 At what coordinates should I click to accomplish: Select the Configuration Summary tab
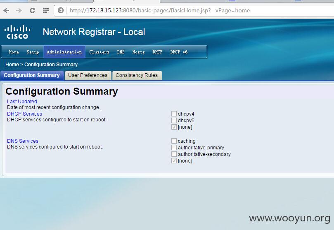(32, 75)
